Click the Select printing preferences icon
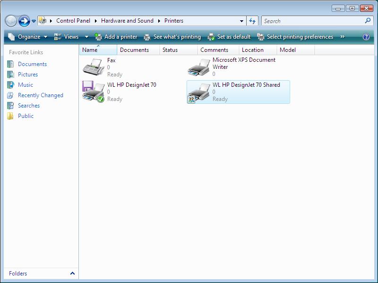This screenshot has height=283, width=378. point(261,37)
